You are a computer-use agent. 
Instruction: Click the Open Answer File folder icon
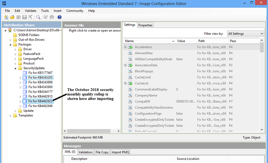pos(12,17)
